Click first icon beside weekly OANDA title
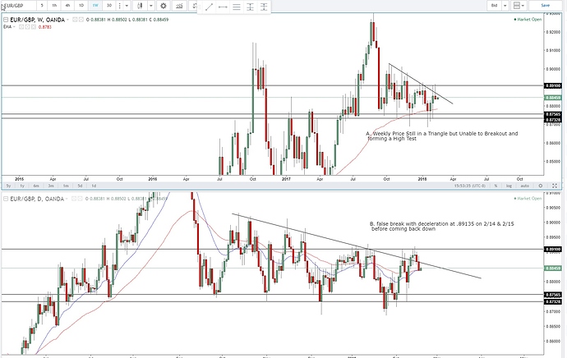 coord(75,20)
